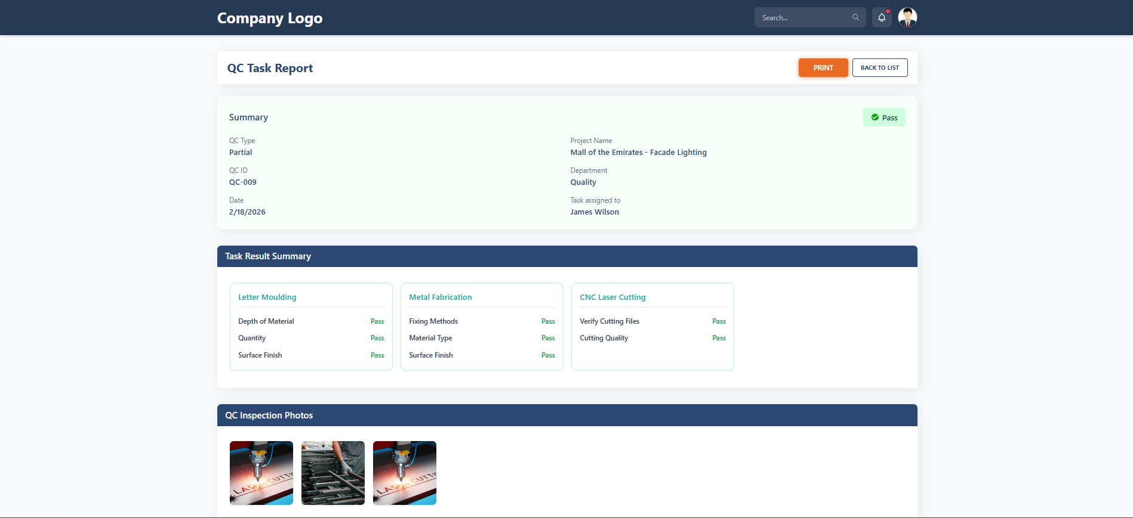Click the BACK TO LIST button
This screenshot has width=1133, height=518.
(x=880, y=68)
